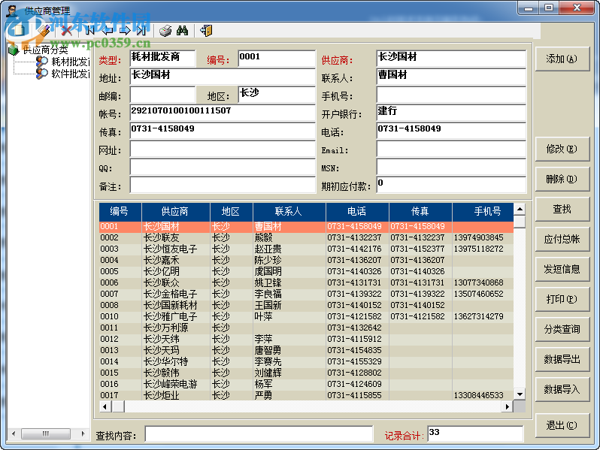The image size is (600, 450).
Task: Go to previous record arrow icon
Action: [108, 30]
